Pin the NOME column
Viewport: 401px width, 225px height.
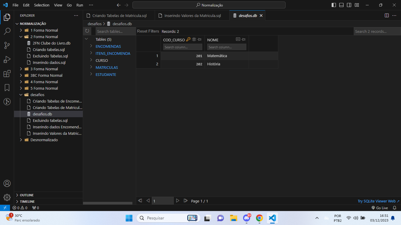coord(243,39)
